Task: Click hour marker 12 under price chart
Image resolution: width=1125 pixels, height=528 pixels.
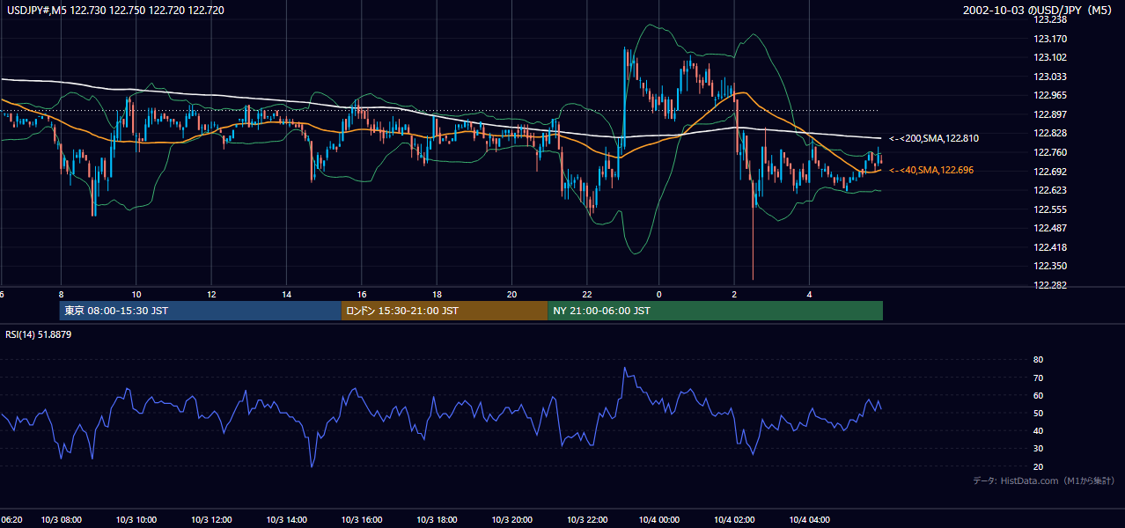Action: 211,294
